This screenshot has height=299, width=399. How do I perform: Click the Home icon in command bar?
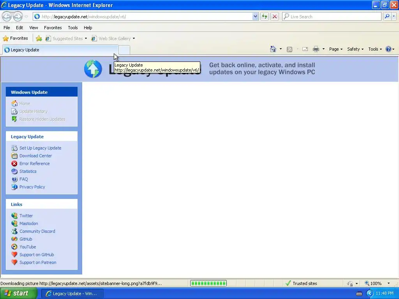273,49
